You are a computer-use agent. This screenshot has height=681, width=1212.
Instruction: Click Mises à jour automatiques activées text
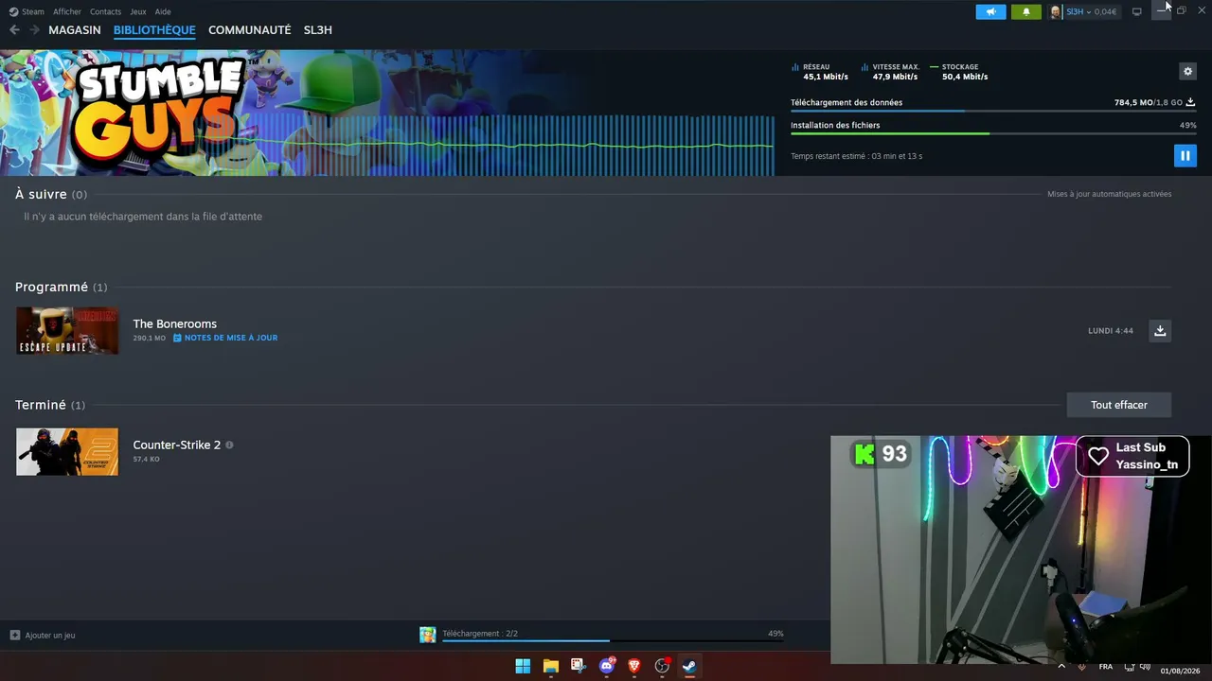[1110, 194]
